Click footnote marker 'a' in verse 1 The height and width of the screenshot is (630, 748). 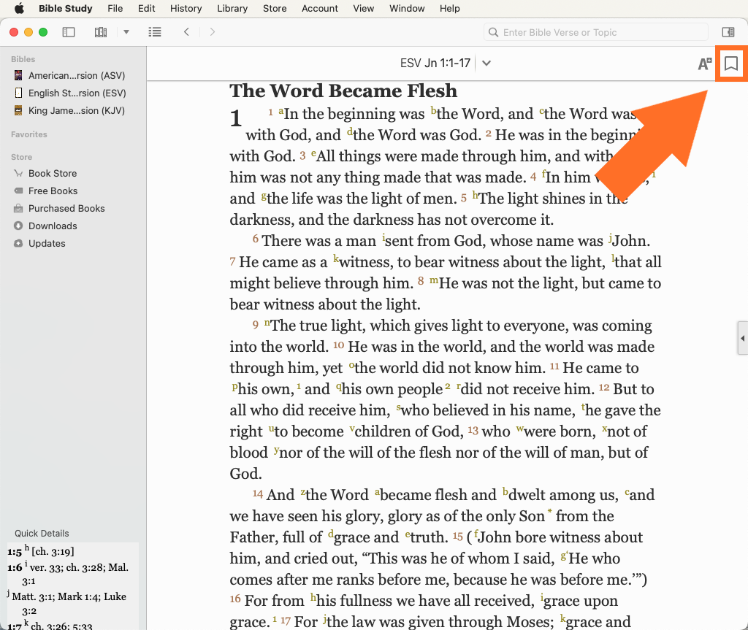pyautogui.click(x=281, y=111)
